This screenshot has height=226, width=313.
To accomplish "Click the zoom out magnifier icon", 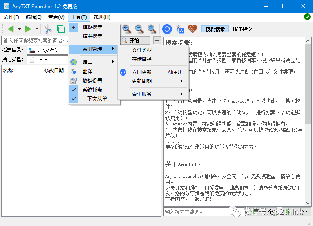I will 139,29.
